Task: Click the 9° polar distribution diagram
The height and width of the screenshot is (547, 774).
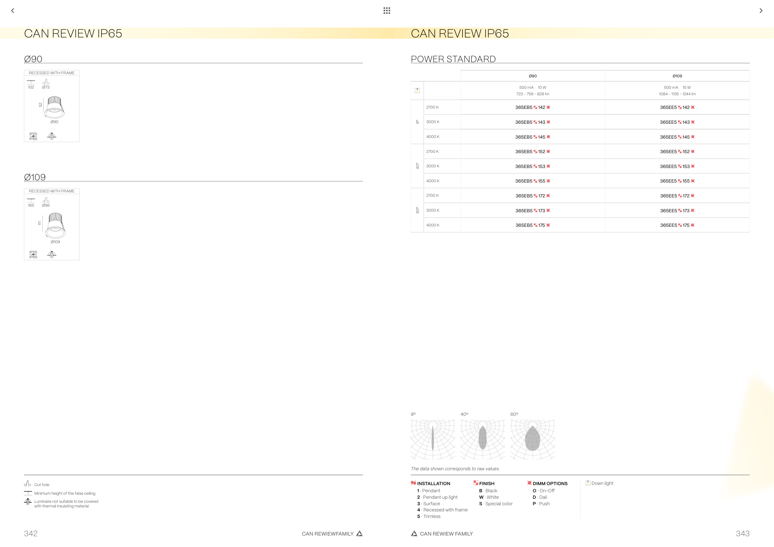Action: pyautogui.click(x=433, y=439)
